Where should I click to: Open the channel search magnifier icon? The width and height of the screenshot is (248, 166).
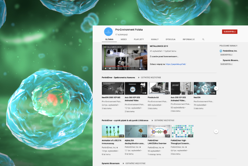pos(203,39)
